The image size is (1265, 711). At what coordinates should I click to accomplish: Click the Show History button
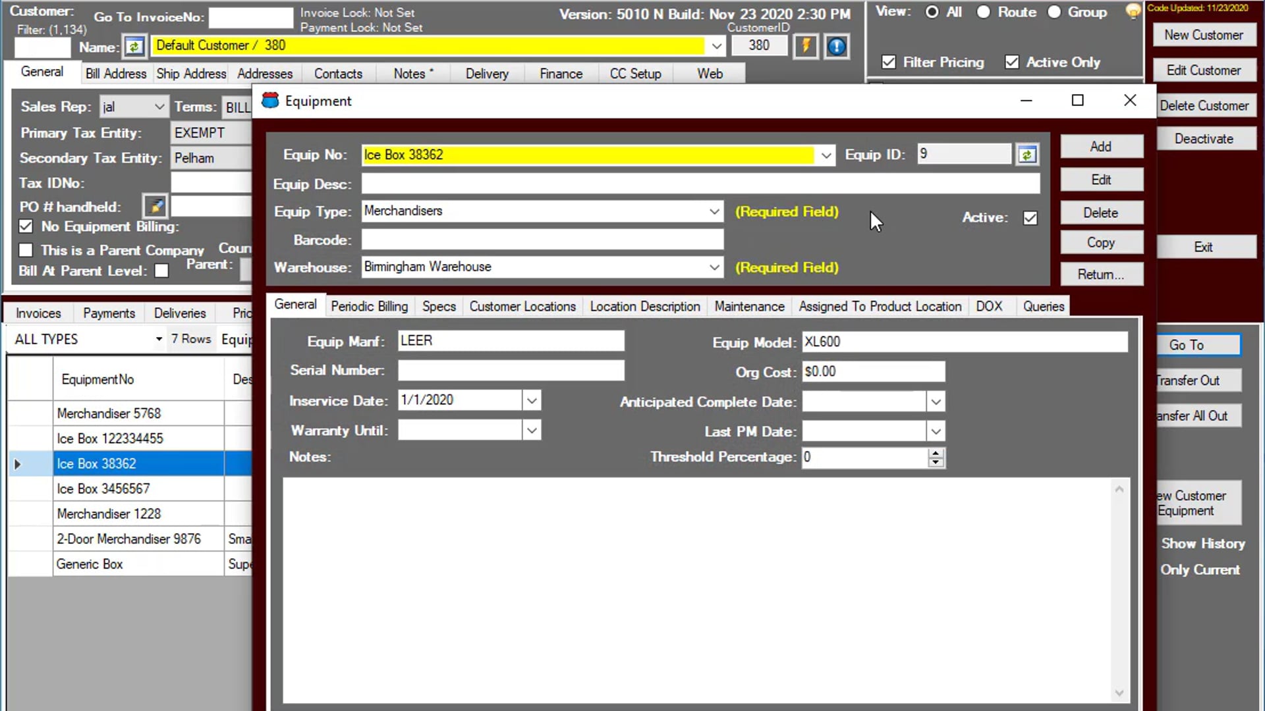(1203, 543)
